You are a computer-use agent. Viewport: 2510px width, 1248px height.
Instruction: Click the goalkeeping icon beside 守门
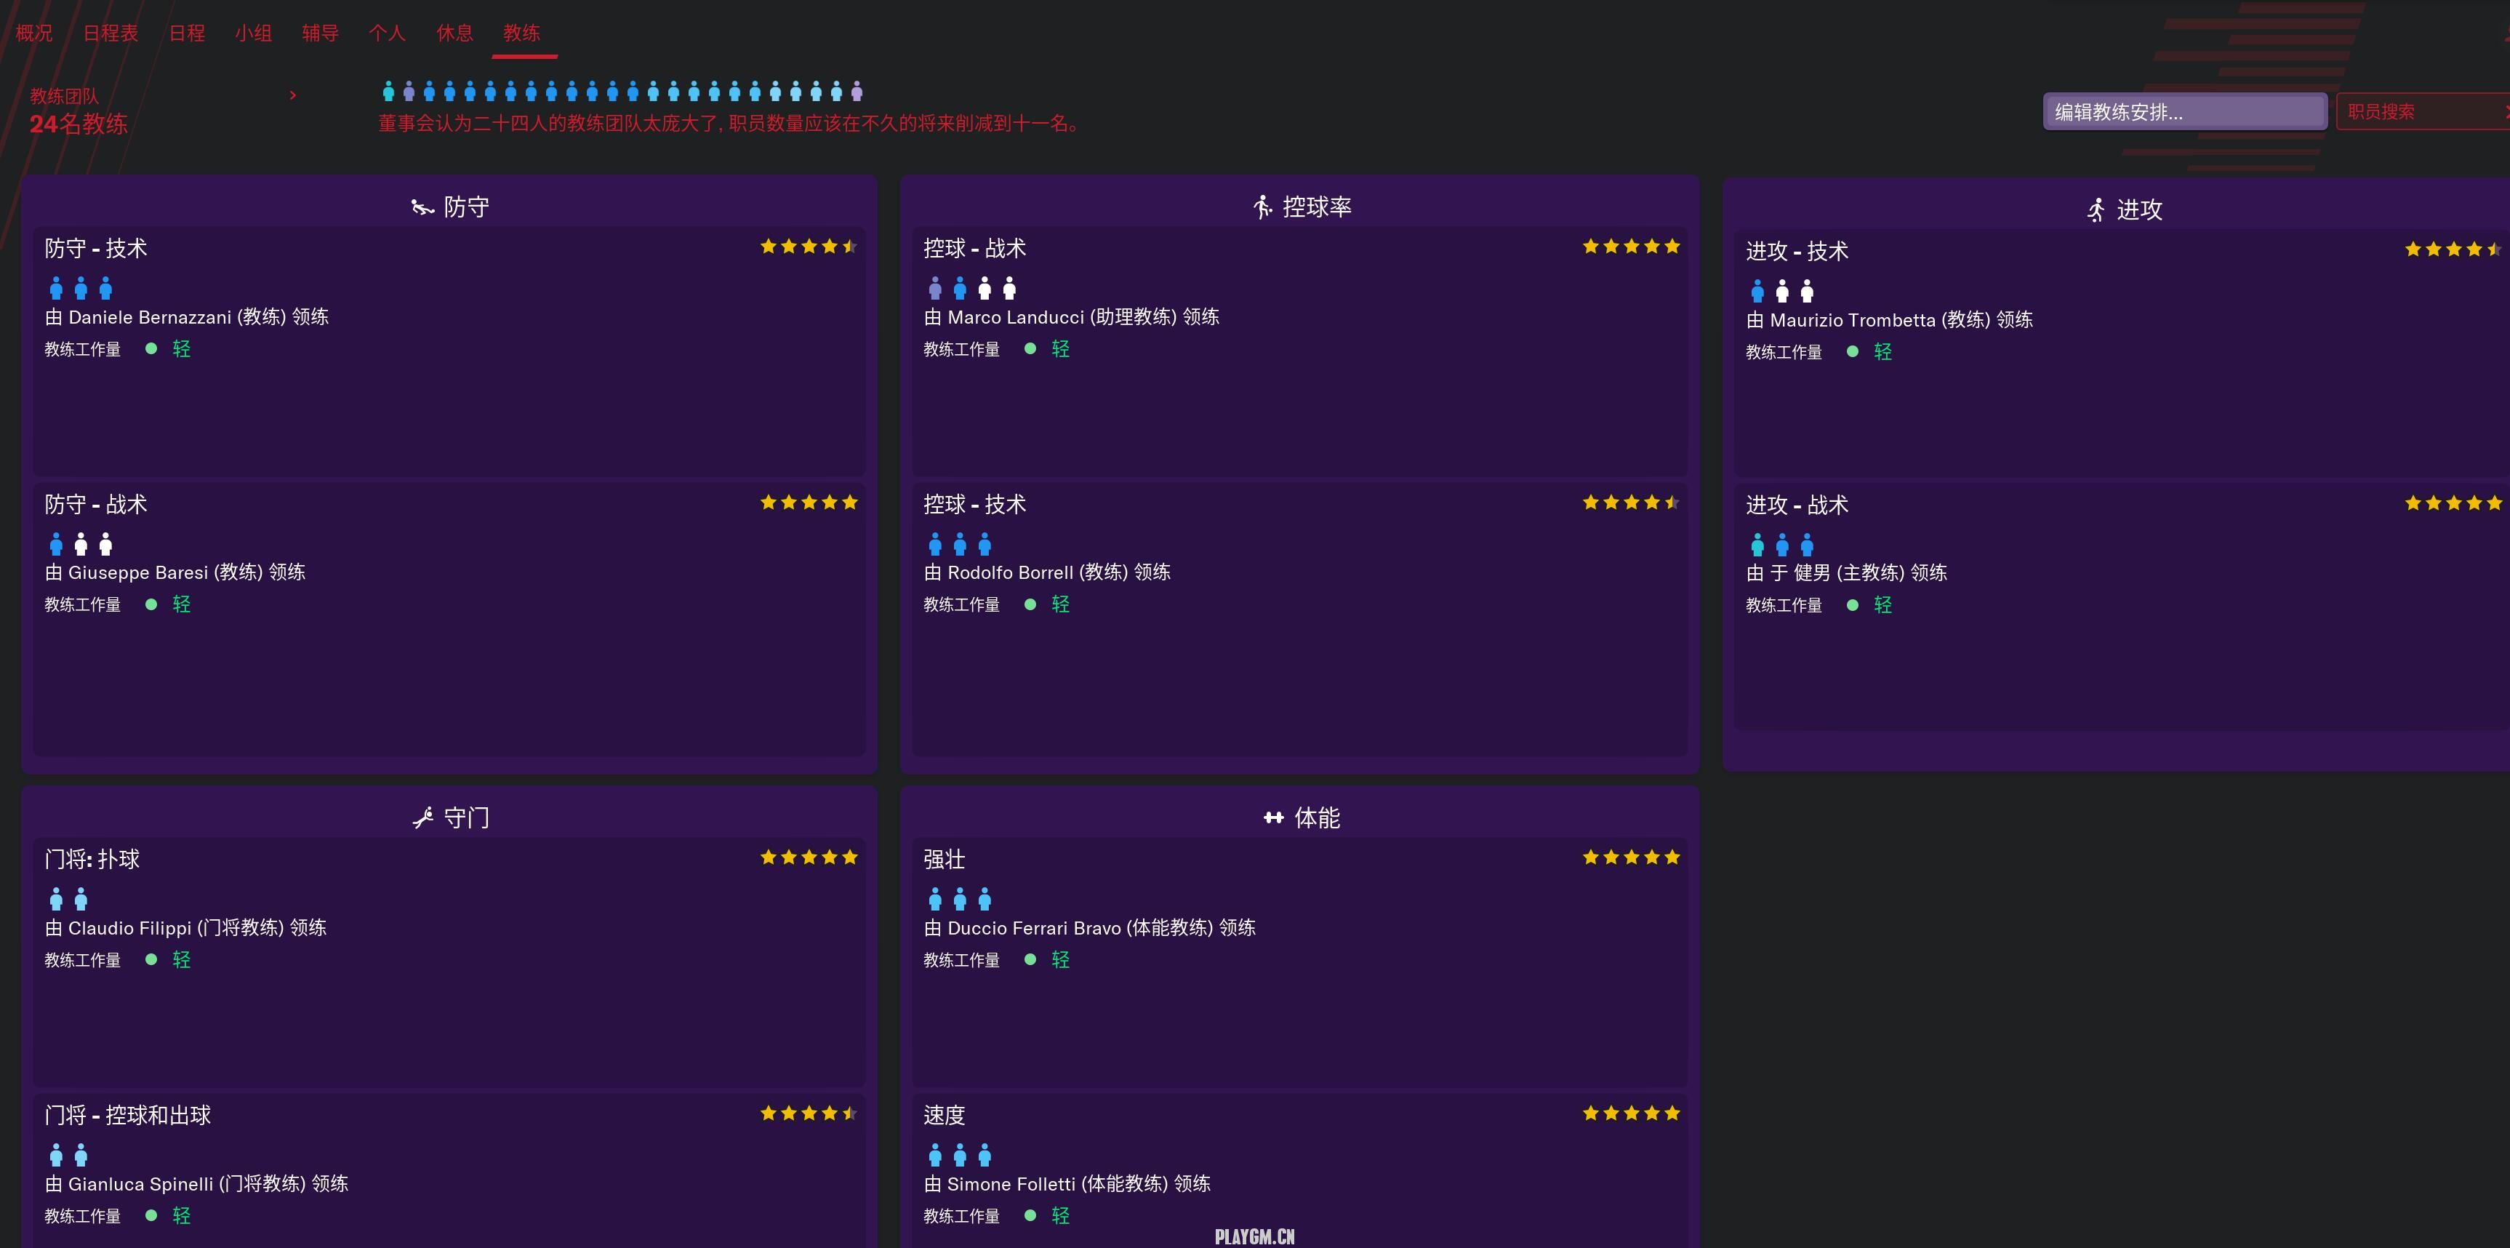click(423, 818)
